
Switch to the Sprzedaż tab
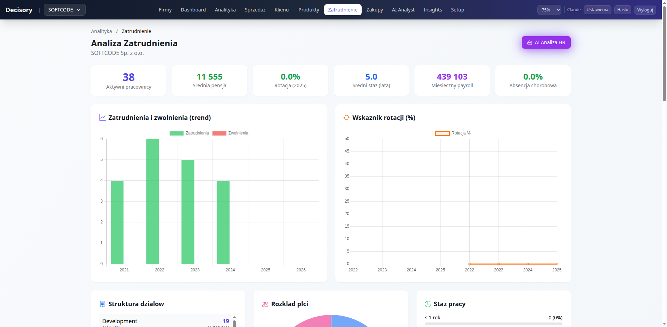tap(255, 10)
